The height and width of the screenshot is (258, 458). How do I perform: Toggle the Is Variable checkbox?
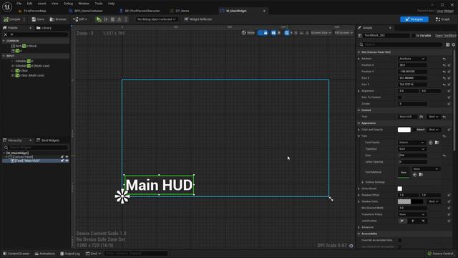point(414,36)
